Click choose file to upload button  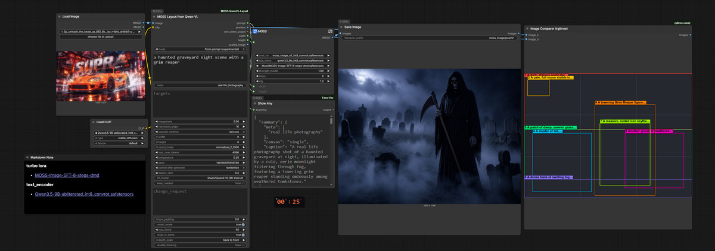pos(101,37)
